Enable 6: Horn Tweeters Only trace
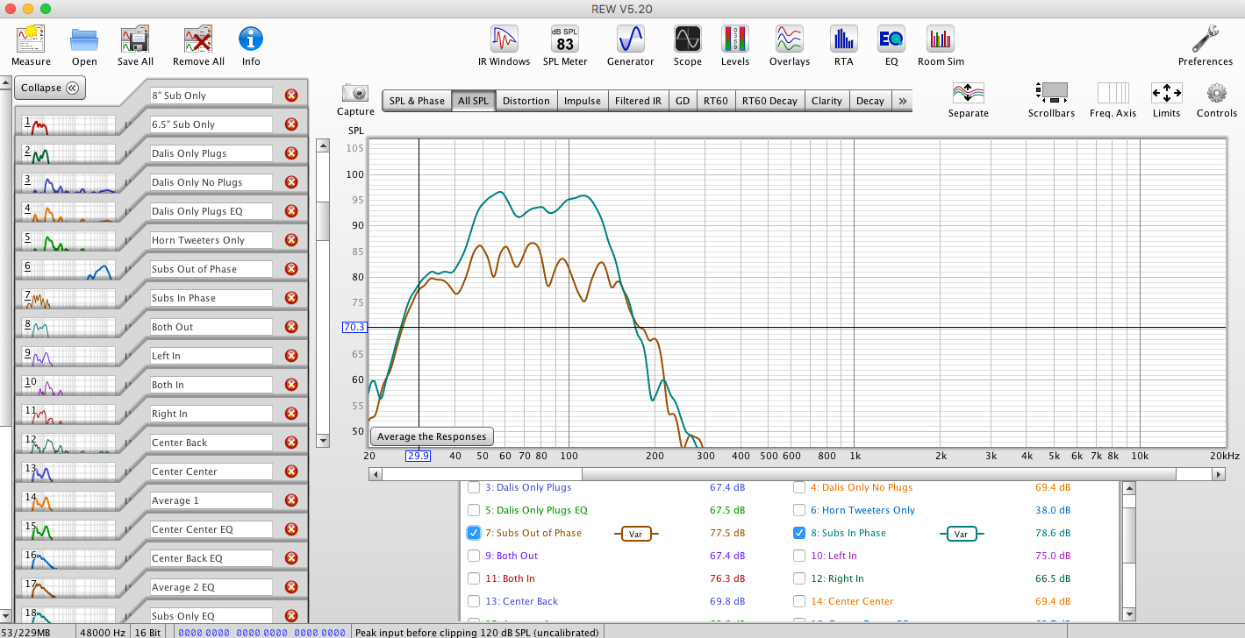The height and width of the screenshot is (638, 1245). tap(799, 510)
